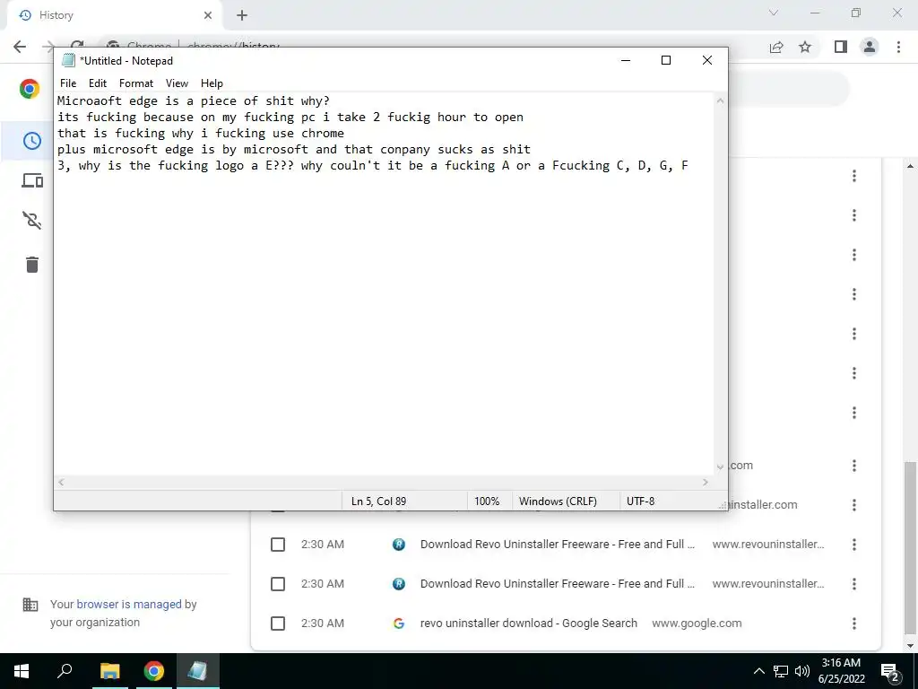The image size is (918, 689).
Task: Maximize the Notepad window
Action: (x=666, y=60)
